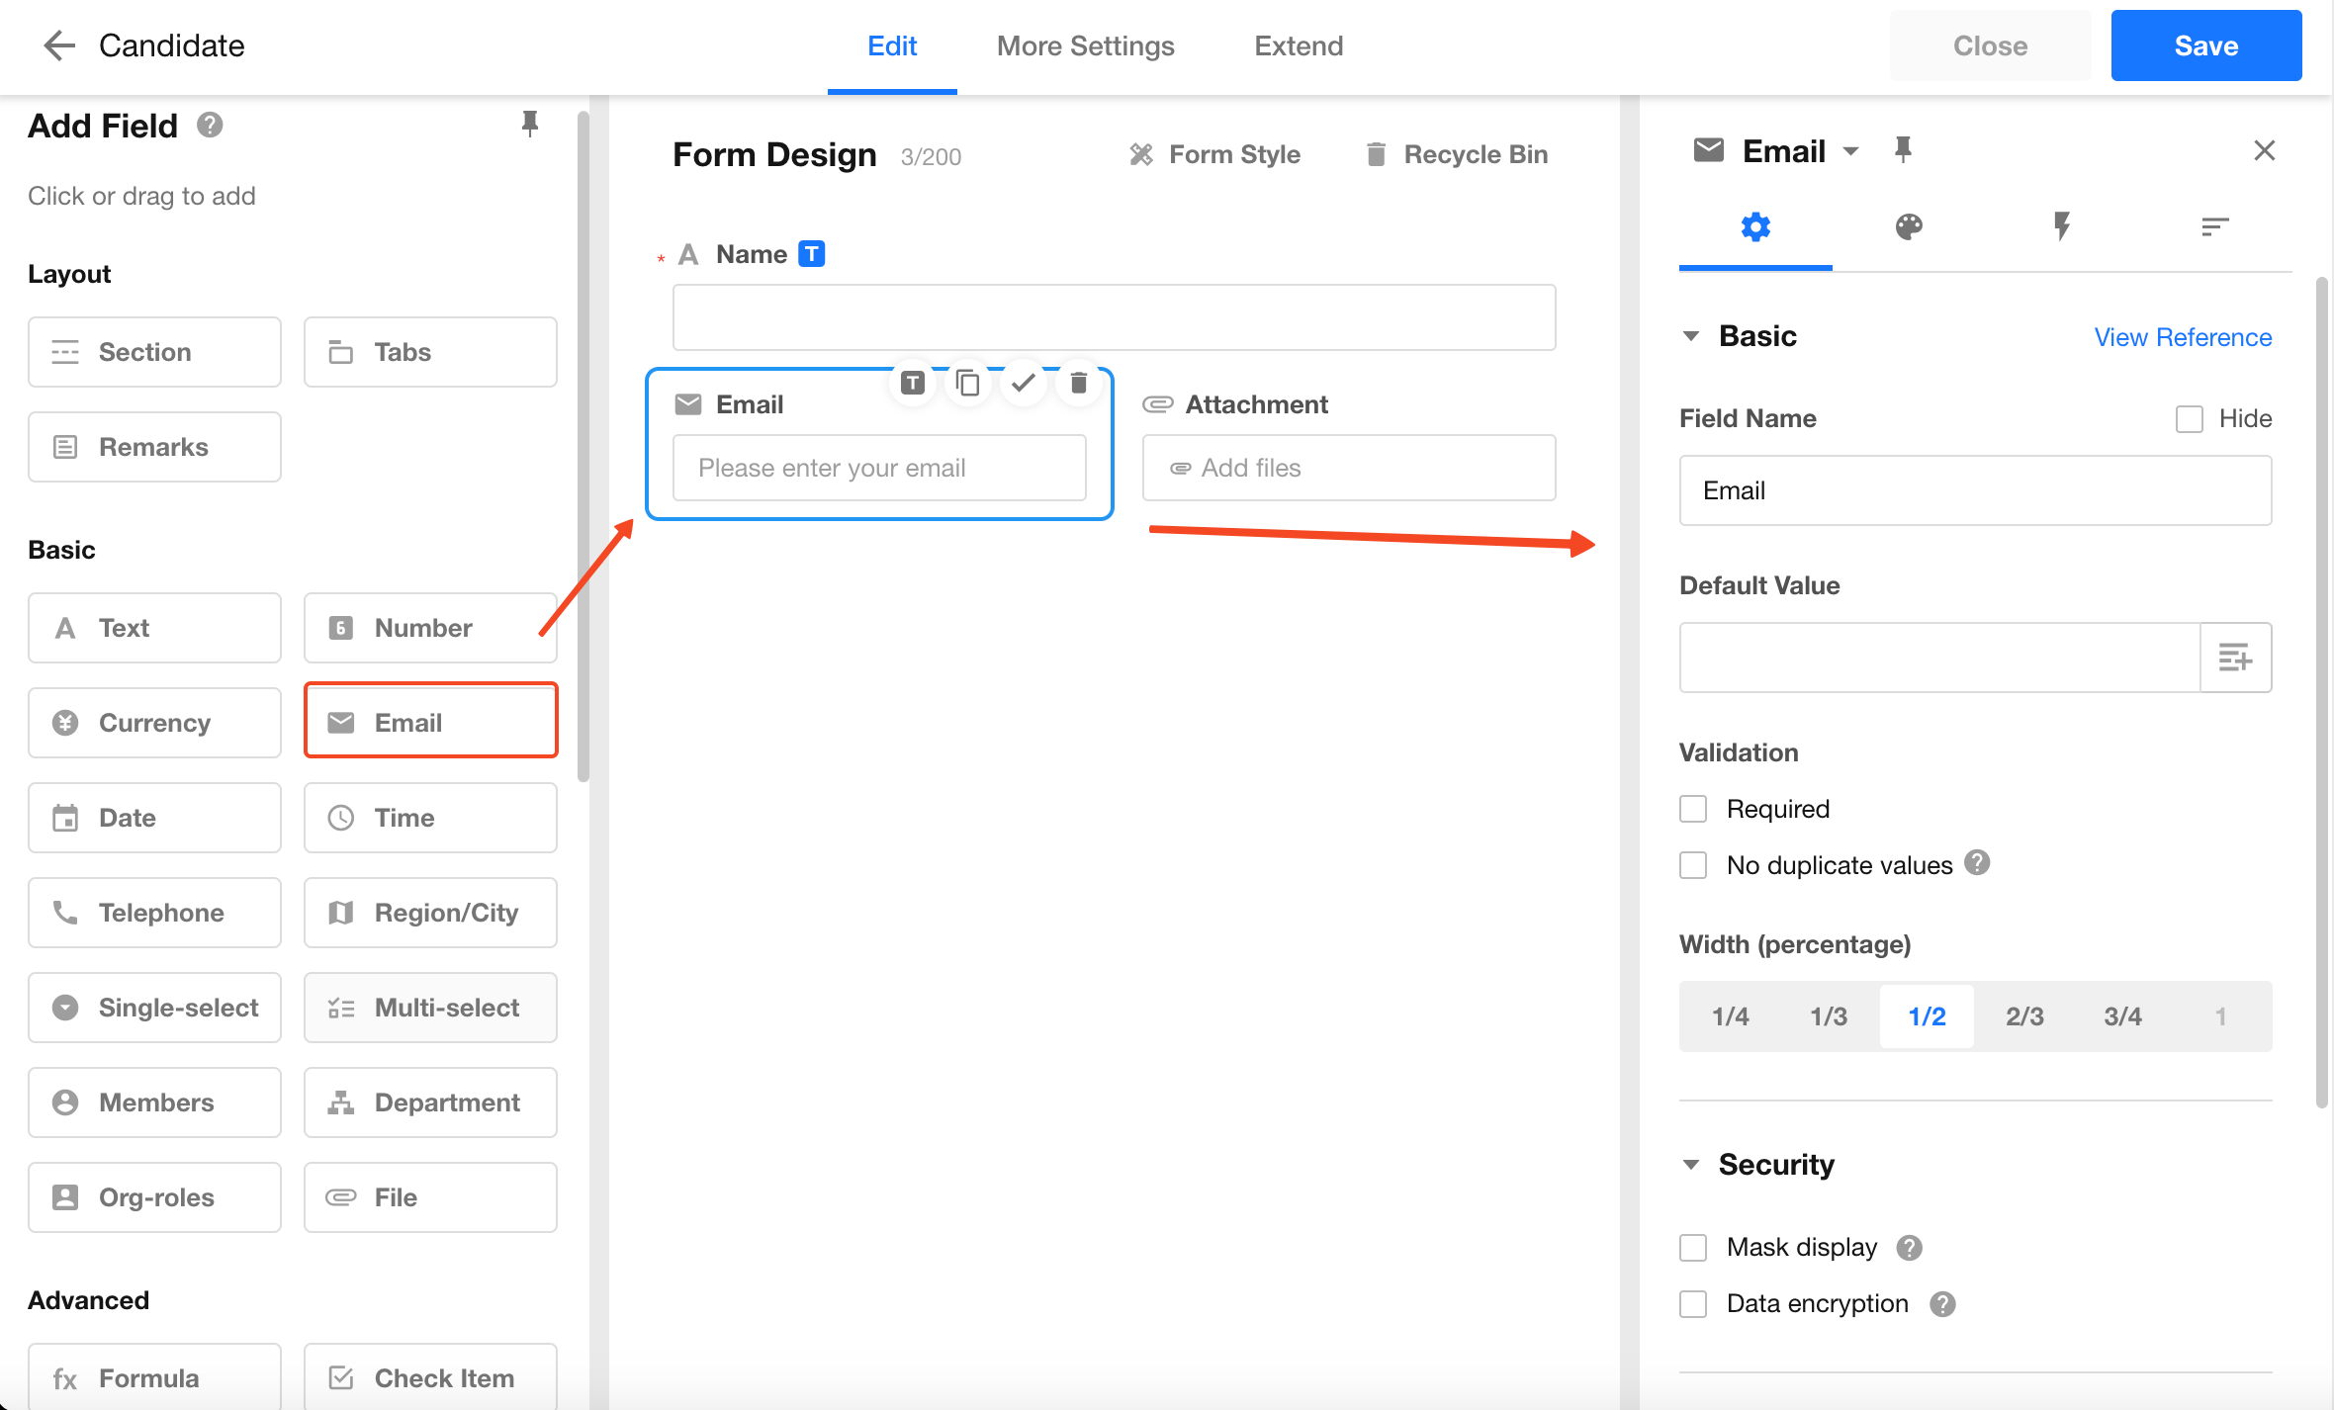
Task: Open the View Reference link
Action: pos(2183,337)
